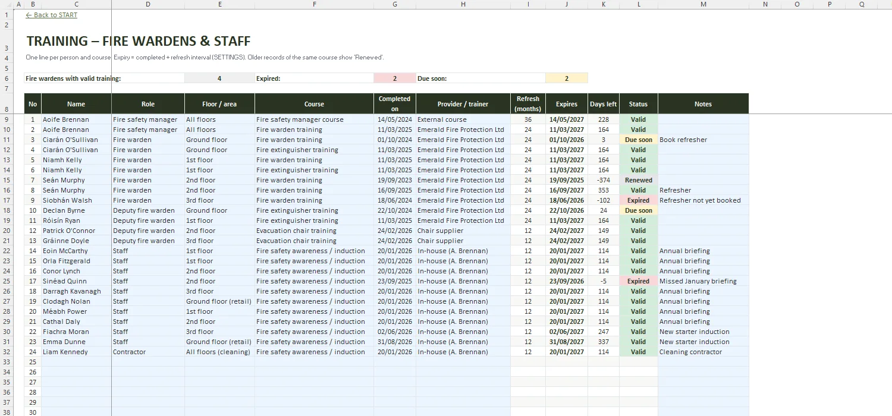Click the empty Name cell in row No 25

pyautogui.click(x=76, y=362)
